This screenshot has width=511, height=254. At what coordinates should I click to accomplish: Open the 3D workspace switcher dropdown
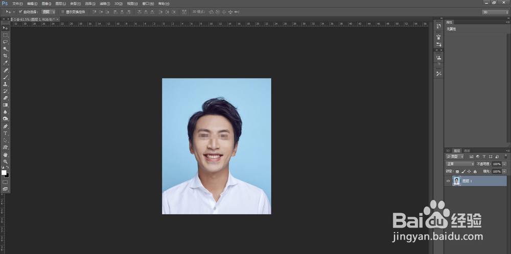pos(495,12)
